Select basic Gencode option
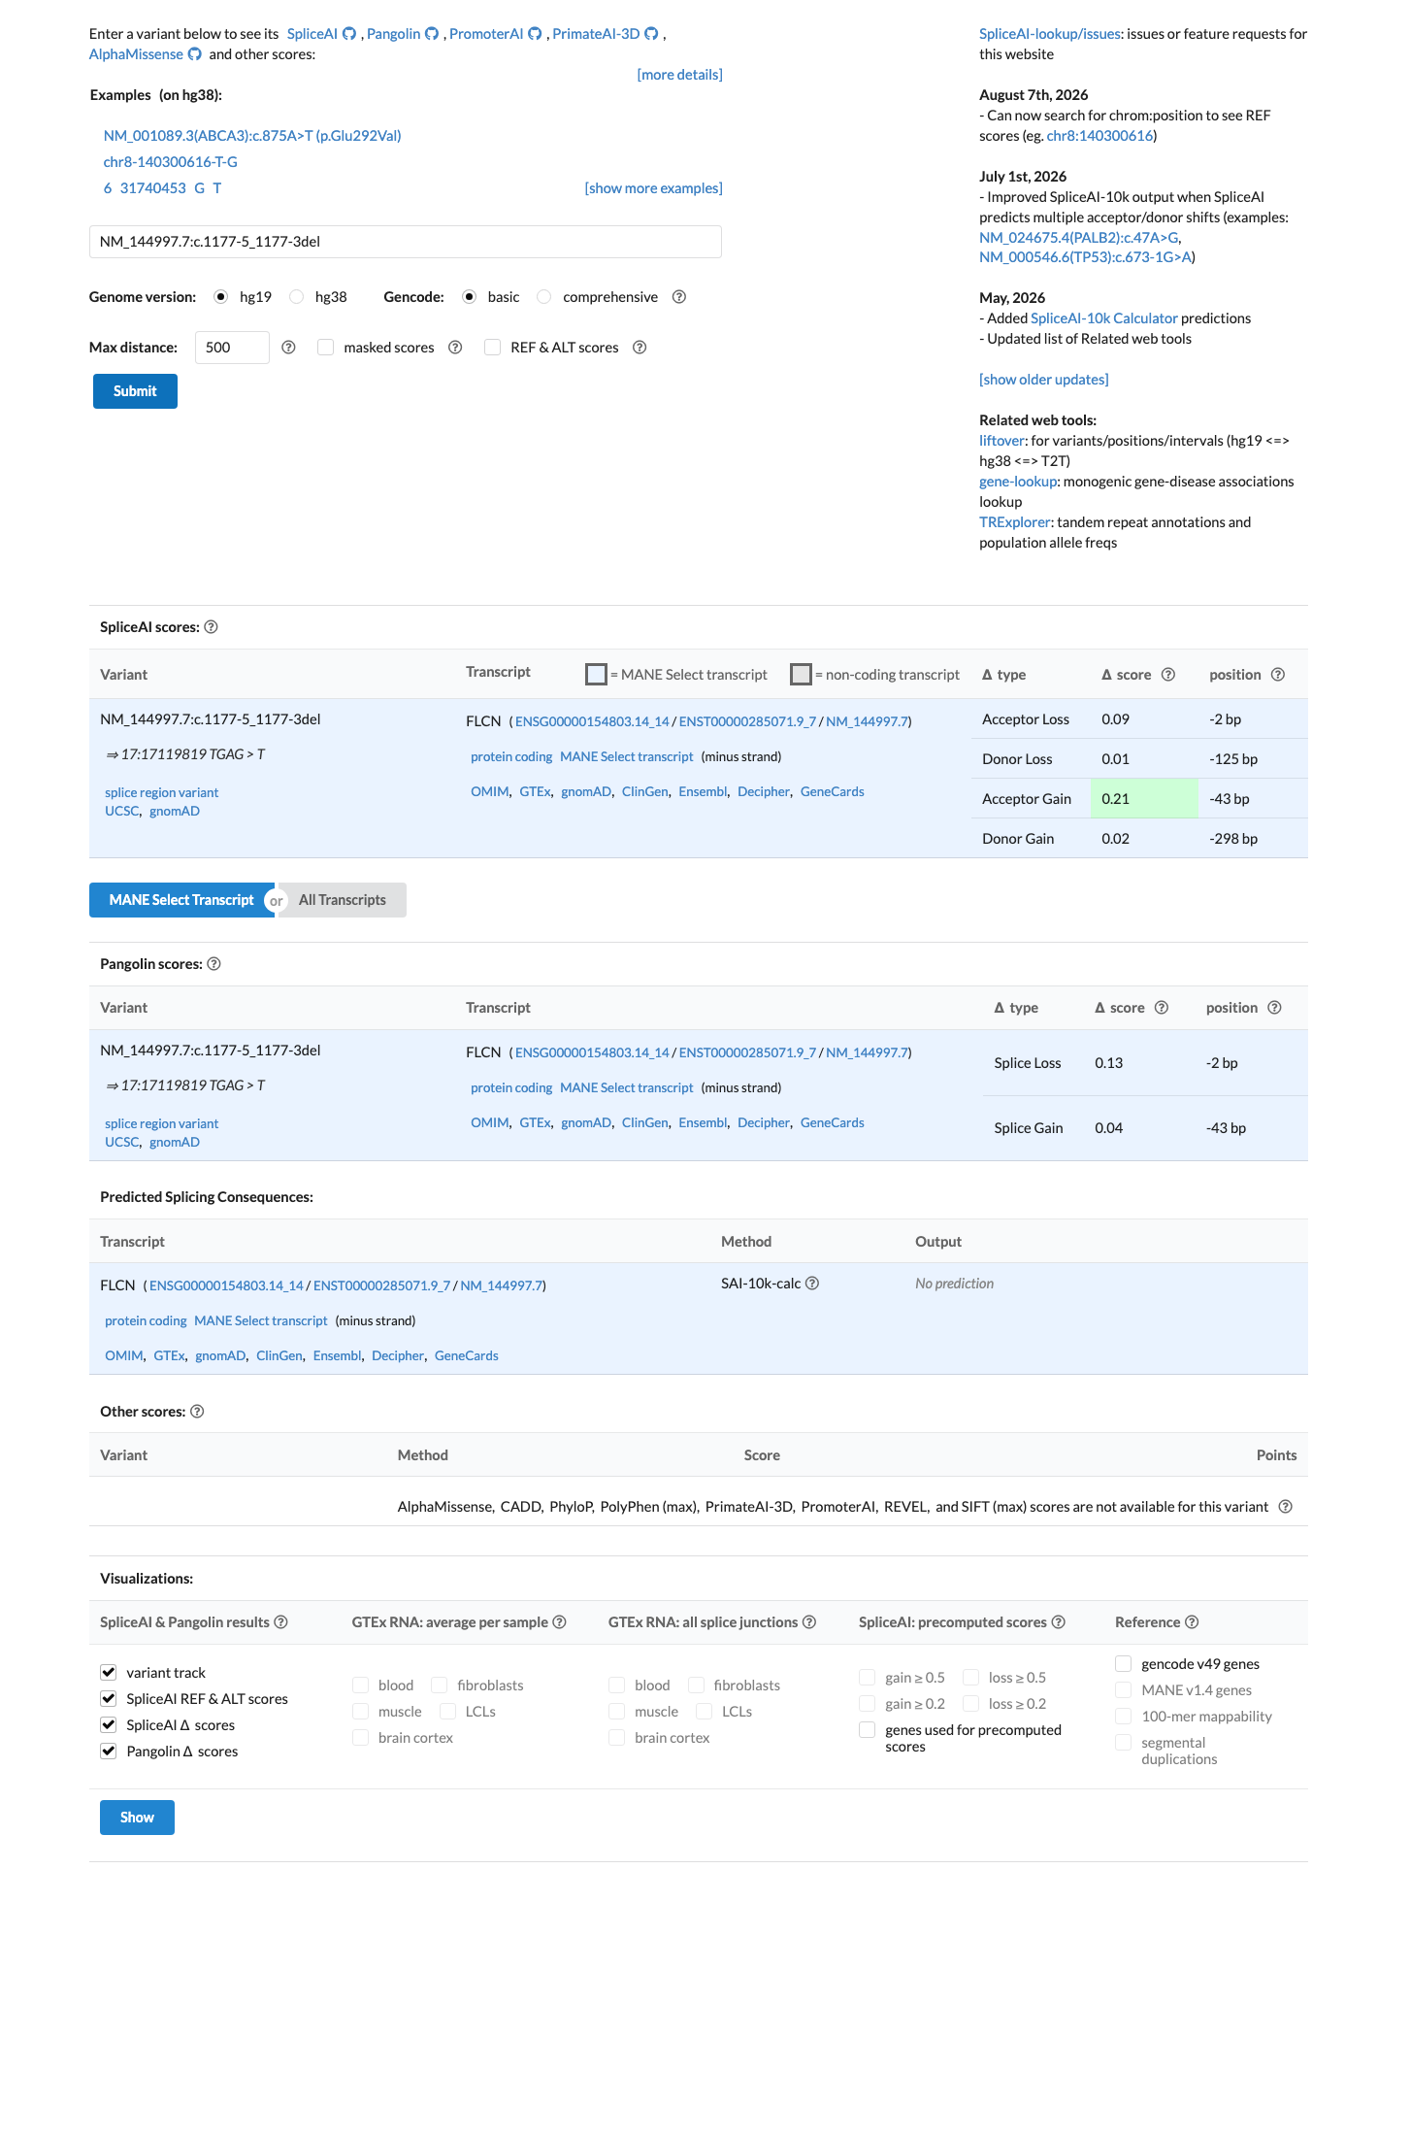The width and height of the screenshot is (1411, 2136). (470, 297)
